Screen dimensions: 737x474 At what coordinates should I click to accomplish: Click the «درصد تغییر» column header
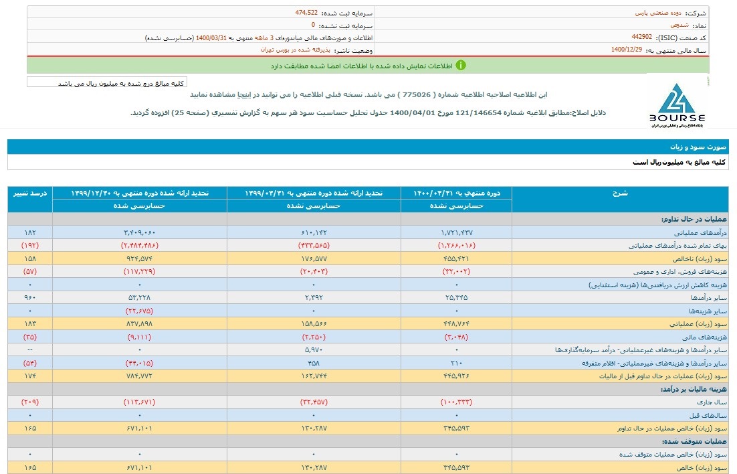[x=30, y=199]
